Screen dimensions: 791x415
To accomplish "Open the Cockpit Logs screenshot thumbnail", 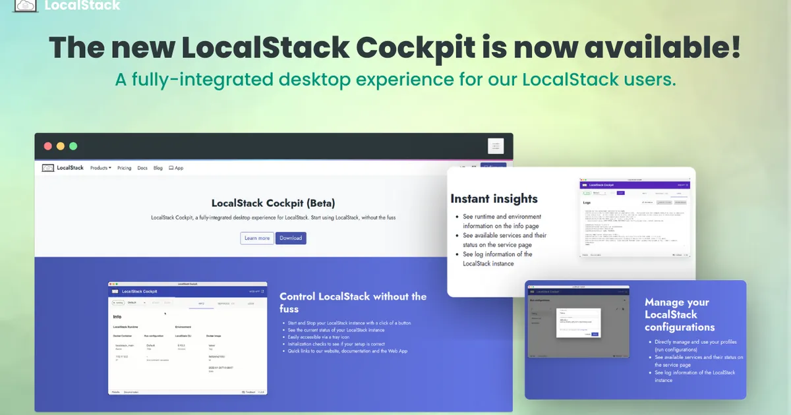I will (x=634, y=217).
